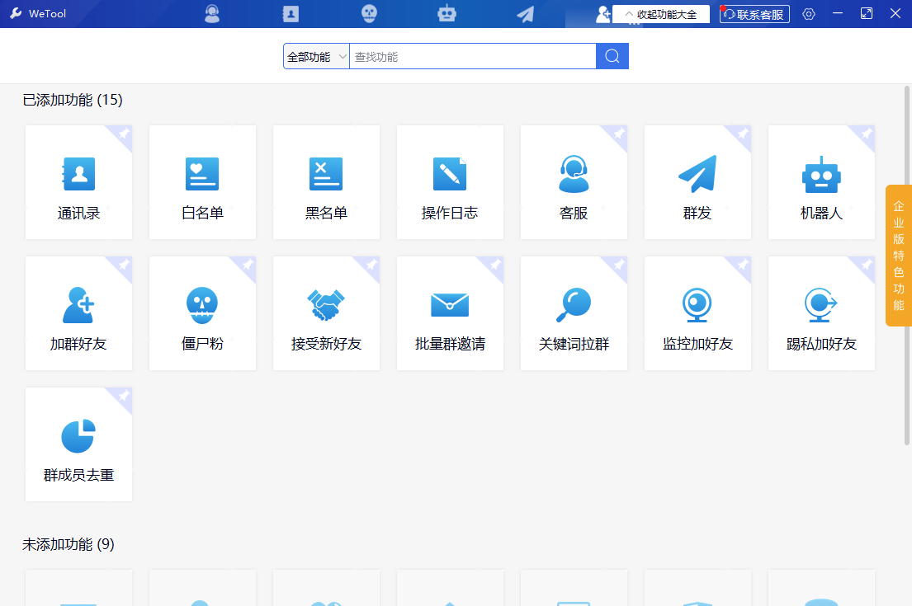Image resolution: width=912 pixels, height=606 pixels.
Task: Open the 操作日志 operation log
Action: tap(450, 182)
